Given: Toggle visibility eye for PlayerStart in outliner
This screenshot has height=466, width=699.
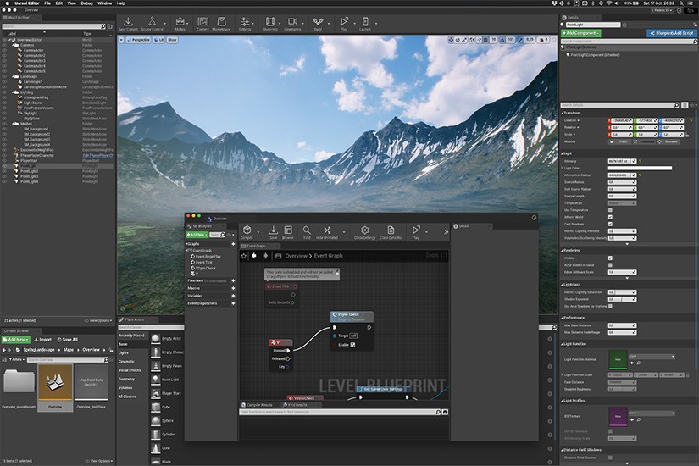Looking at the screenshot, I should pos(4,160).
